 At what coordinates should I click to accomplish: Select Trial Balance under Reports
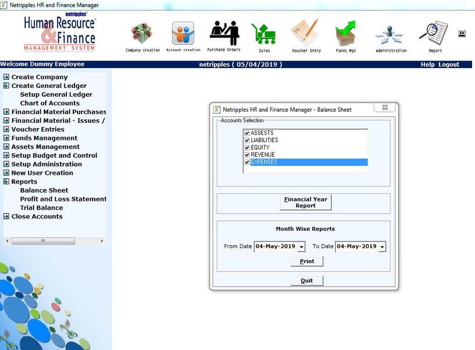[x=41, y=208]
